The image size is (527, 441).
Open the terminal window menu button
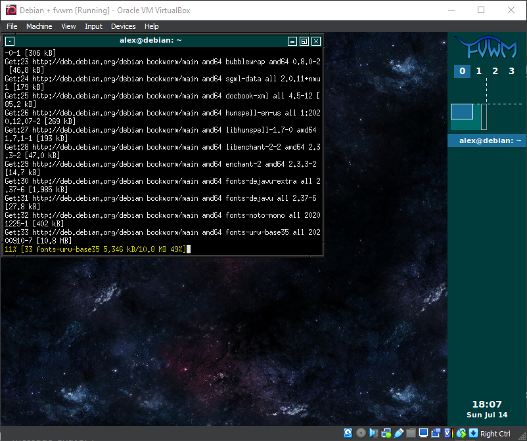tap(10, 41)
